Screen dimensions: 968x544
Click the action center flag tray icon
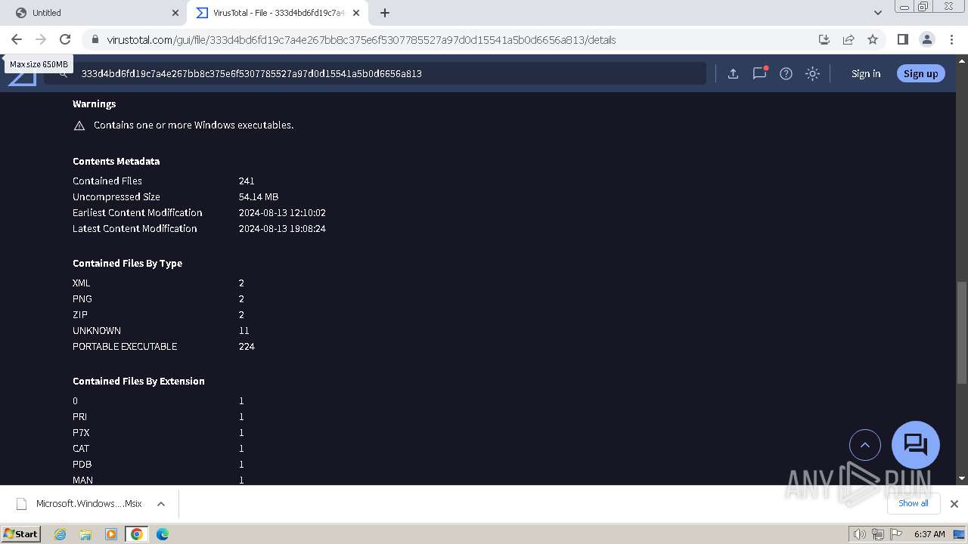pyautogui.click(x=896, y=534)
